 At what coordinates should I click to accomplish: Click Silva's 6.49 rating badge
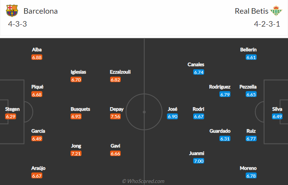click(277, 117)
